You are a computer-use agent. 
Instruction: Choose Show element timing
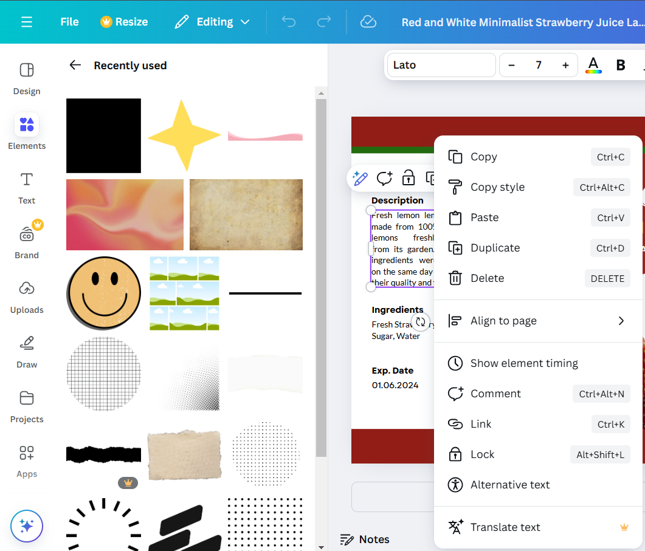point(539,363)
